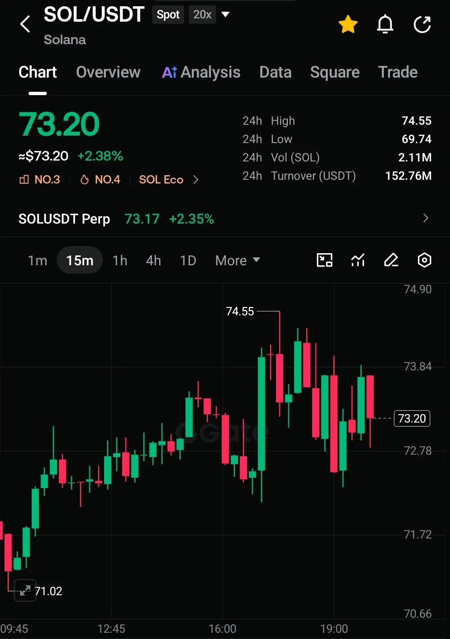Expand tags with chevron after SOL Eco
This screenshot has height=639, width=450.
pos(196,180)
